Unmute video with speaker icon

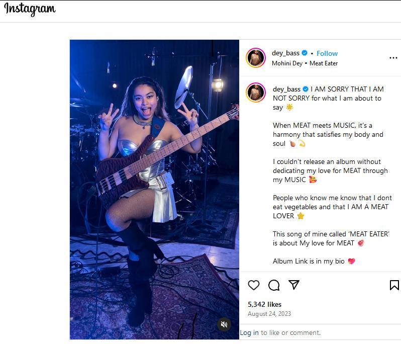[224, 324]
